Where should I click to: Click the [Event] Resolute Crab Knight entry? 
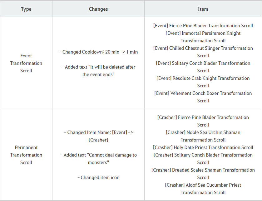203,82
